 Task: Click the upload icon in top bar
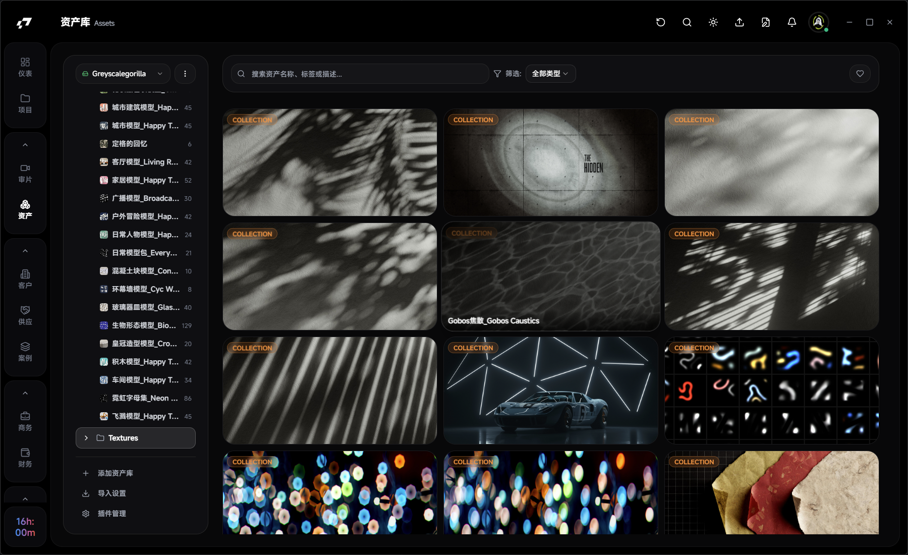coord(739,22)
